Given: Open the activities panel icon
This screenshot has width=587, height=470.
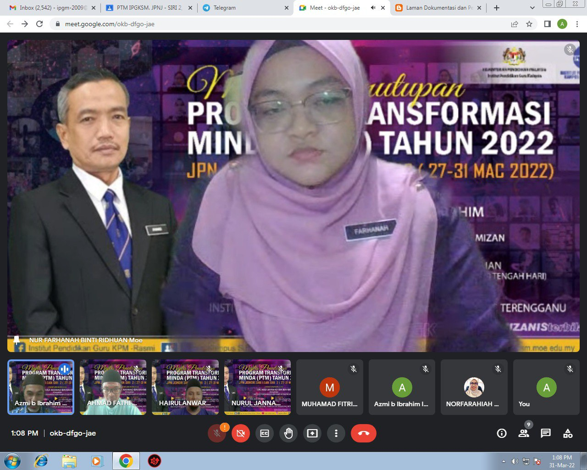Looking at the screenshot, I should (568, 433).
